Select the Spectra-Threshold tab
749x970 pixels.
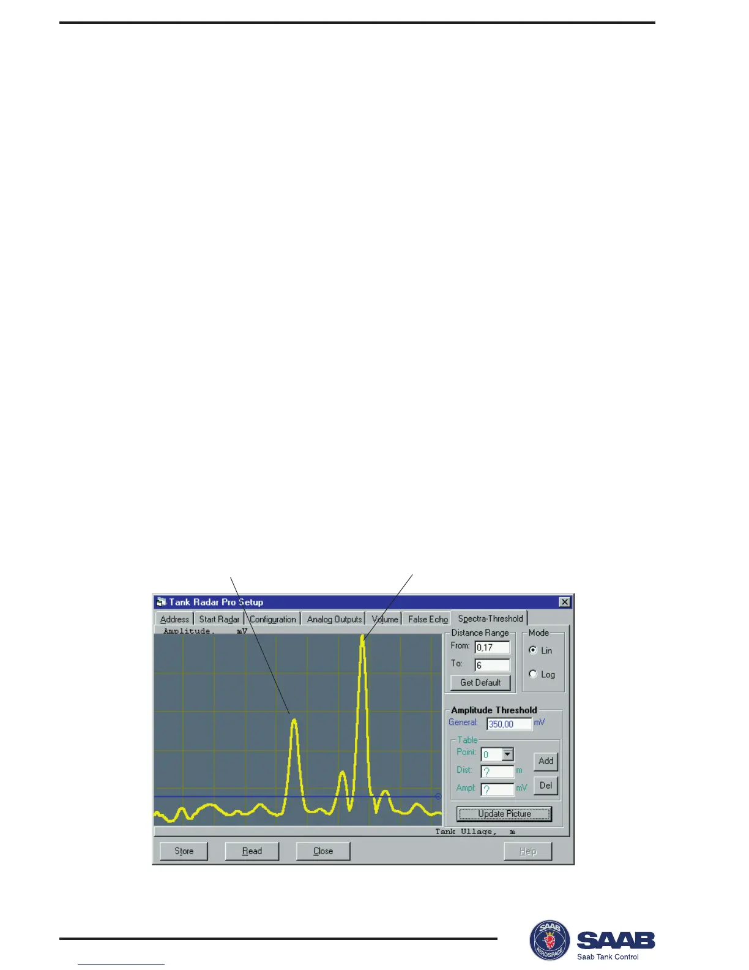[x=490, y=618]
